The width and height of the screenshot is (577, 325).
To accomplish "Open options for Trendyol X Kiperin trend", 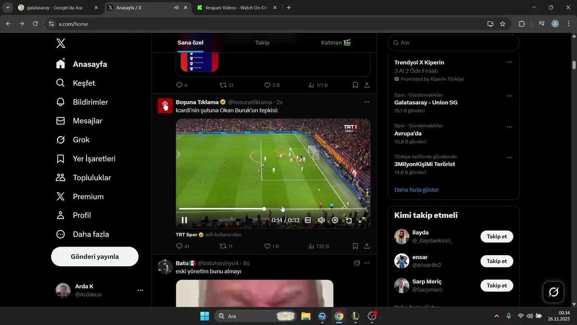I will (509, 62).
